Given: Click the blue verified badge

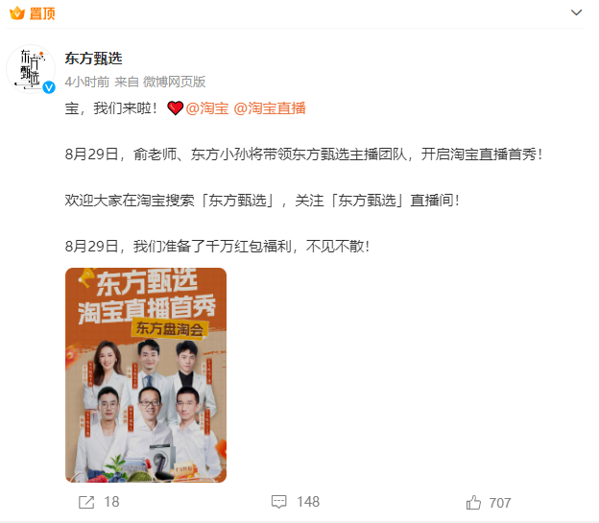Looking at the screenshot, I should 49,87.
